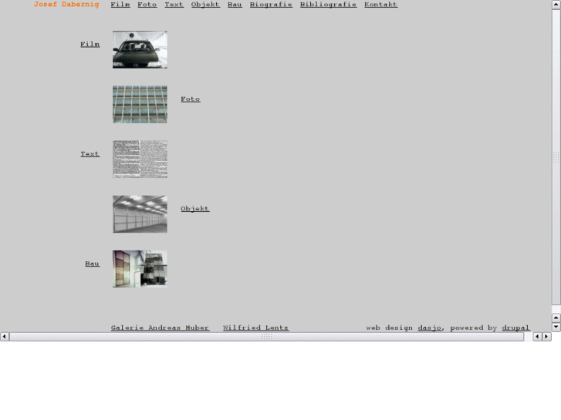Open the building facade thumbnail for Foto
The image size is (561, 420).
140,104
